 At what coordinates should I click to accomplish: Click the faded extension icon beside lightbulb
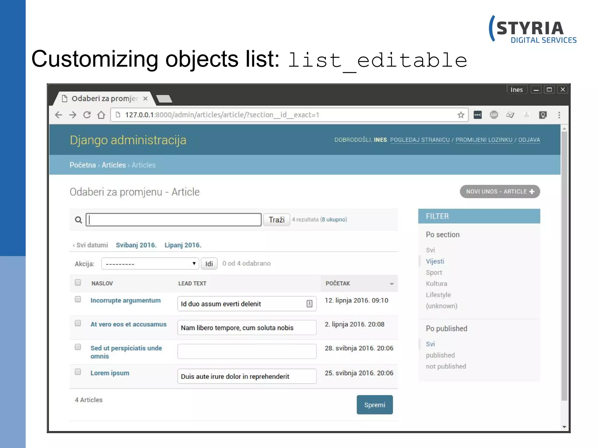(x=526, y=115)
